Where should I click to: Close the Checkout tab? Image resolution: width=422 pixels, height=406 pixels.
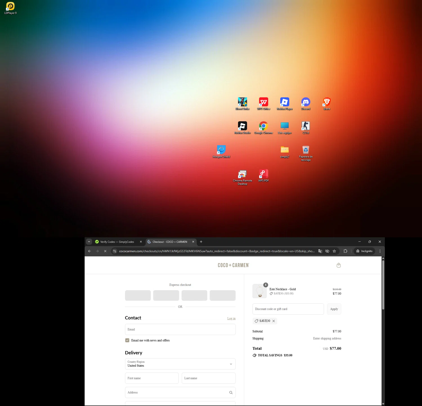[193, 242]
